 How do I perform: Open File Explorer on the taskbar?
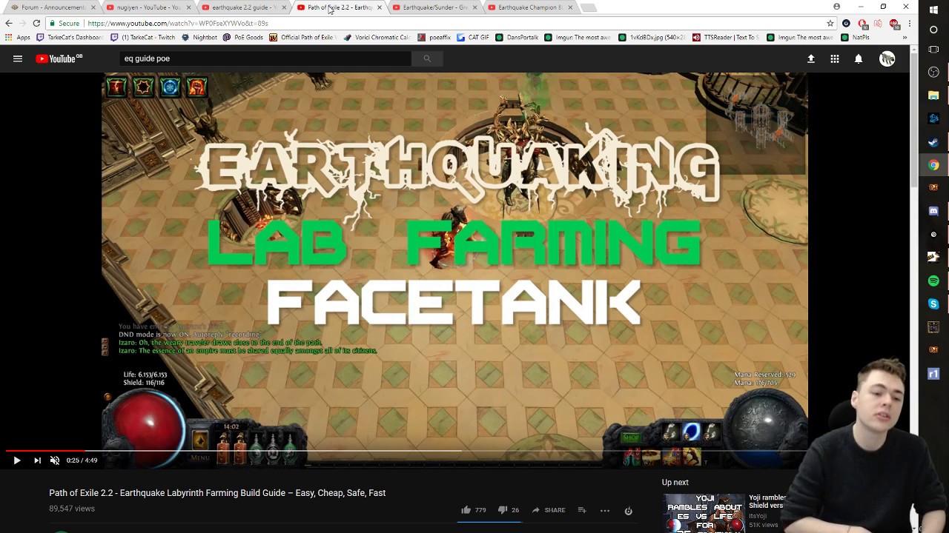click(x=933, y=95)
